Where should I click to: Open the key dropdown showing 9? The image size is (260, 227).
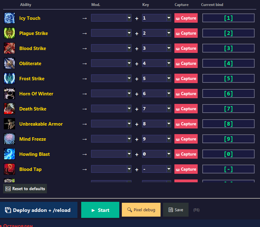click(x=156, y=139)
